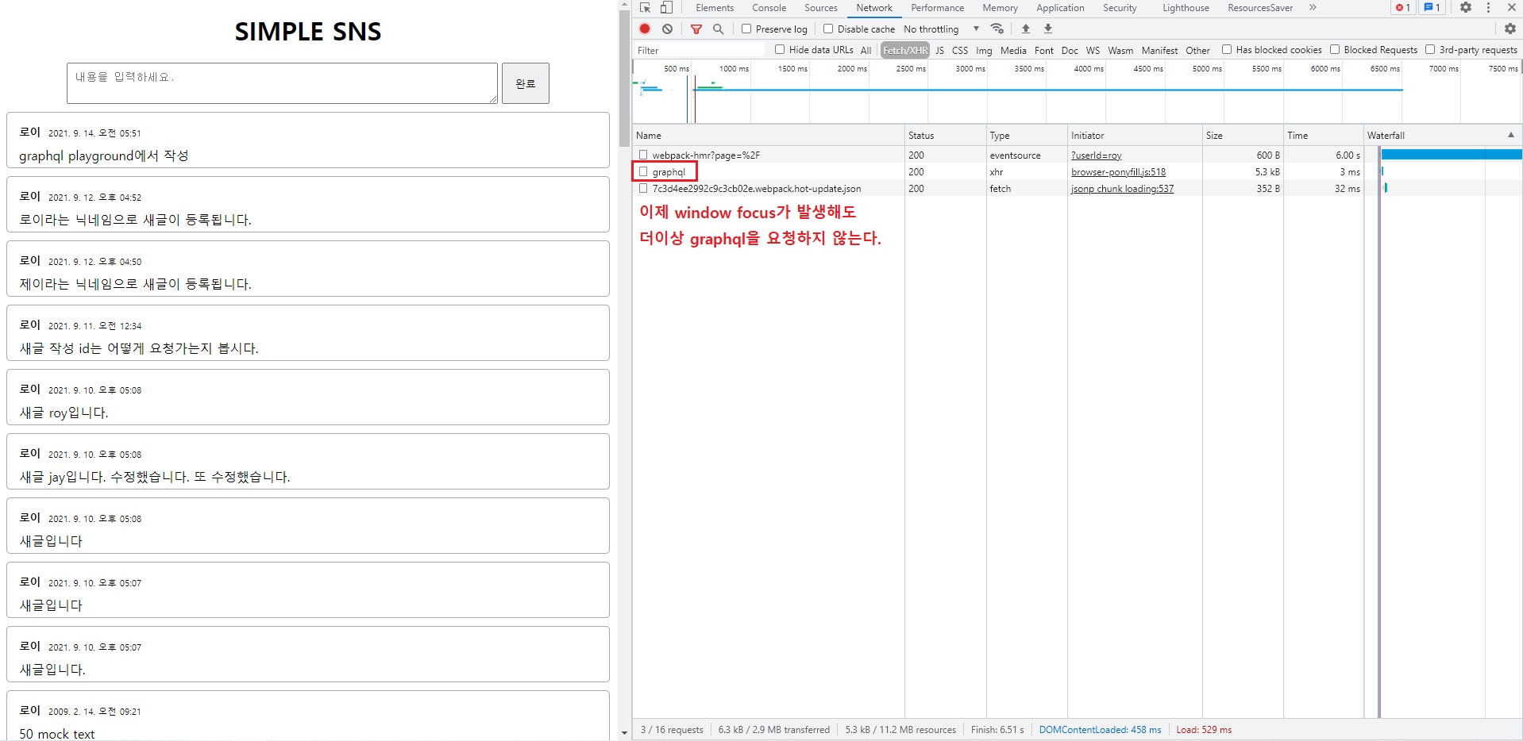Stop recording the network log
The width and height of the screenshot is (1523, 741).
pyautogui.click(x=645, y=29)
